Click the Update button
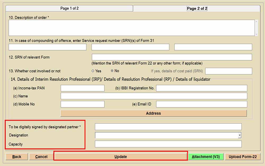Viewport: 265px width, 166px height. (x=121, y=157)
